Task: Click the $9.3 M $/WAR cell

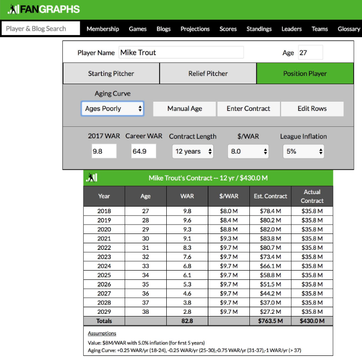Action: click(229, 238)
